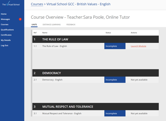Click the Courses breadcrumb link

[37, 4]
